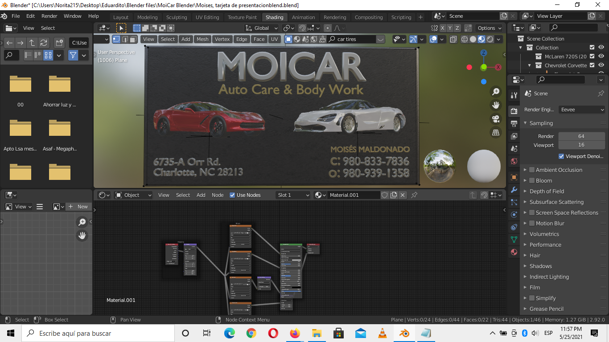Image resolution: width=609 pixels, height=342 pixels.
Task: Enable vertex select mode
Action: tap(116, 39)
